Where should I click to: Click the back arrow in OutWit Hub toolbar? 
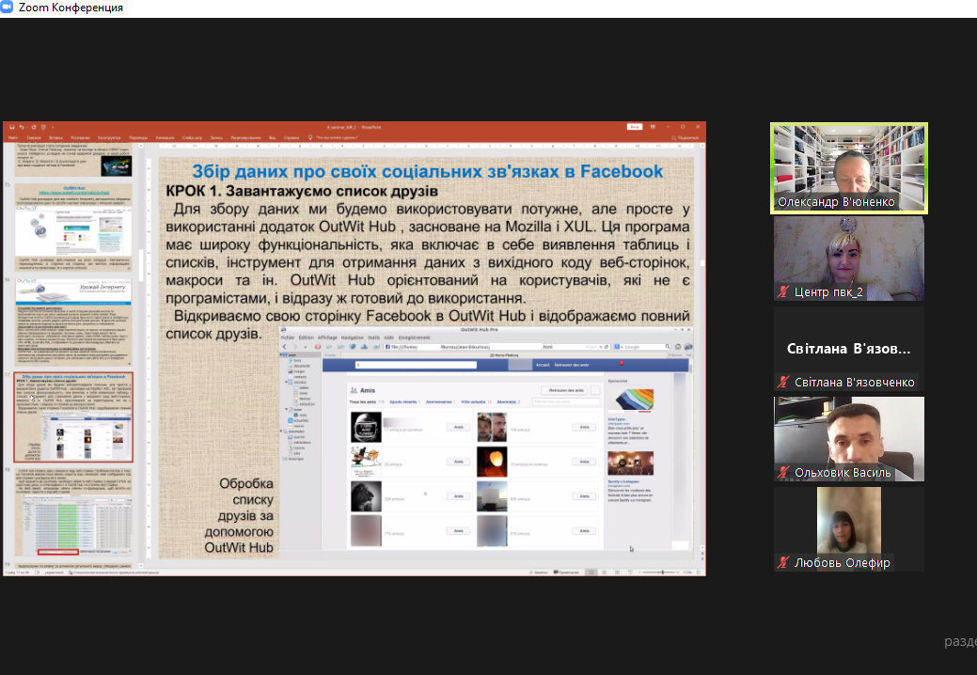[x=285, y=347]
